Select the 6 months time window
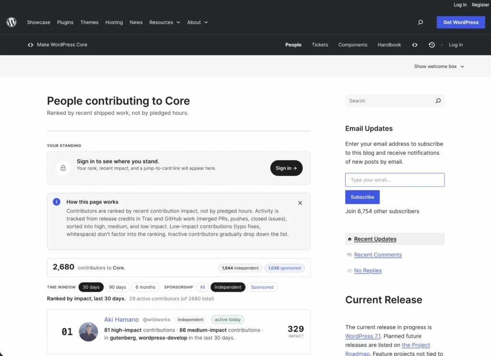 click(x=145, y=287)
